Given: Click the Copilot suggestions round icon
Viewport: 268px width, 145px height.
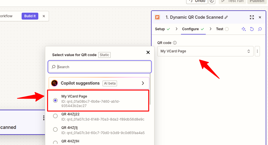Looking at the screenshot, I should point(54,83).
